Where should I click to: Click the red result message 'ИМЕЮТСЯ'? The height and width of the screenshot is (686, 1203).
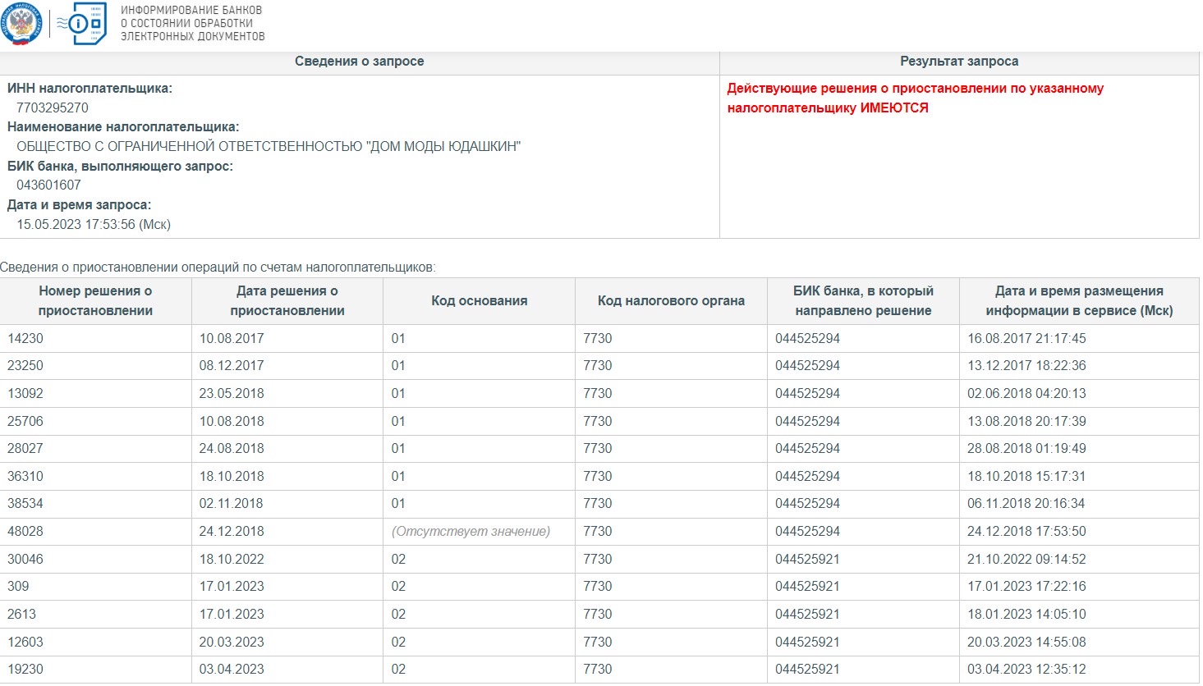[894, 107]
